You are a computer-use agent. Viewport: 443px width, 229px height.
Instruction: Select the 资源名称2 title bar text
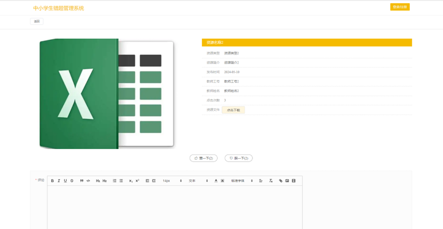tap(215, 42)
